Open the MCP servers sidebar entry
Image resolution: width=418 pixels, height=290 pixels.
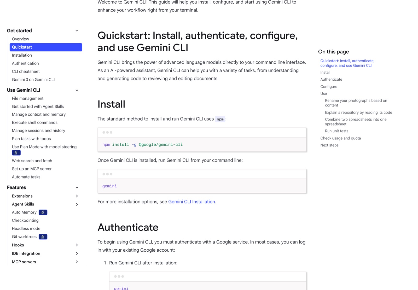point(24,262)
